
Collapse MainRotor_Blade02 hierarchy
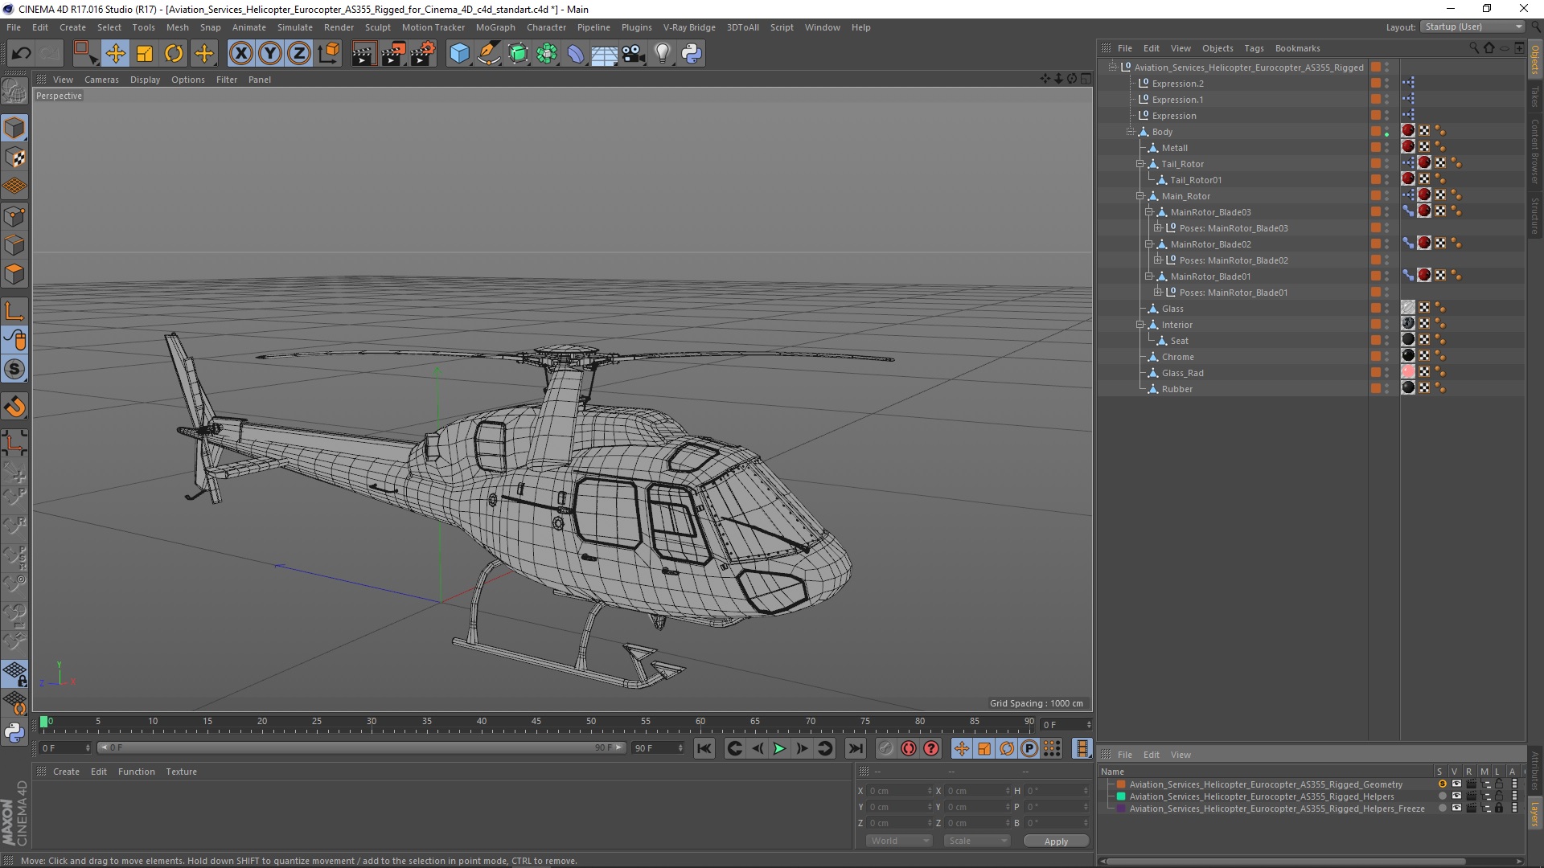[x=1149, y=244]
